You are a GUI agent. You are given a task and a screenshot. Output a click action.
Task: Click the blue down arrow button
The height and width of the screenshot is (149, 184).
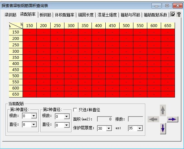click(x=163, y=128)
